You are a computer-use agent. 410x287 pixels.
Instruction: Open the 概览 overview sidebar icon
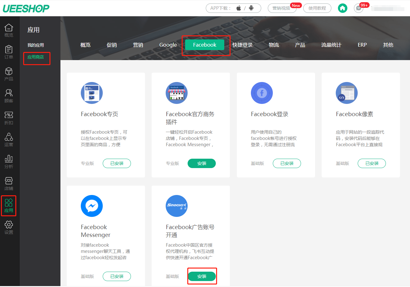tap(9, 30)
